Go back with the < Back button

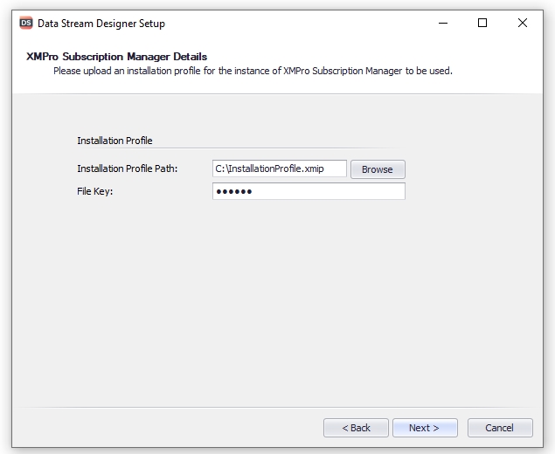pos(356,428)
